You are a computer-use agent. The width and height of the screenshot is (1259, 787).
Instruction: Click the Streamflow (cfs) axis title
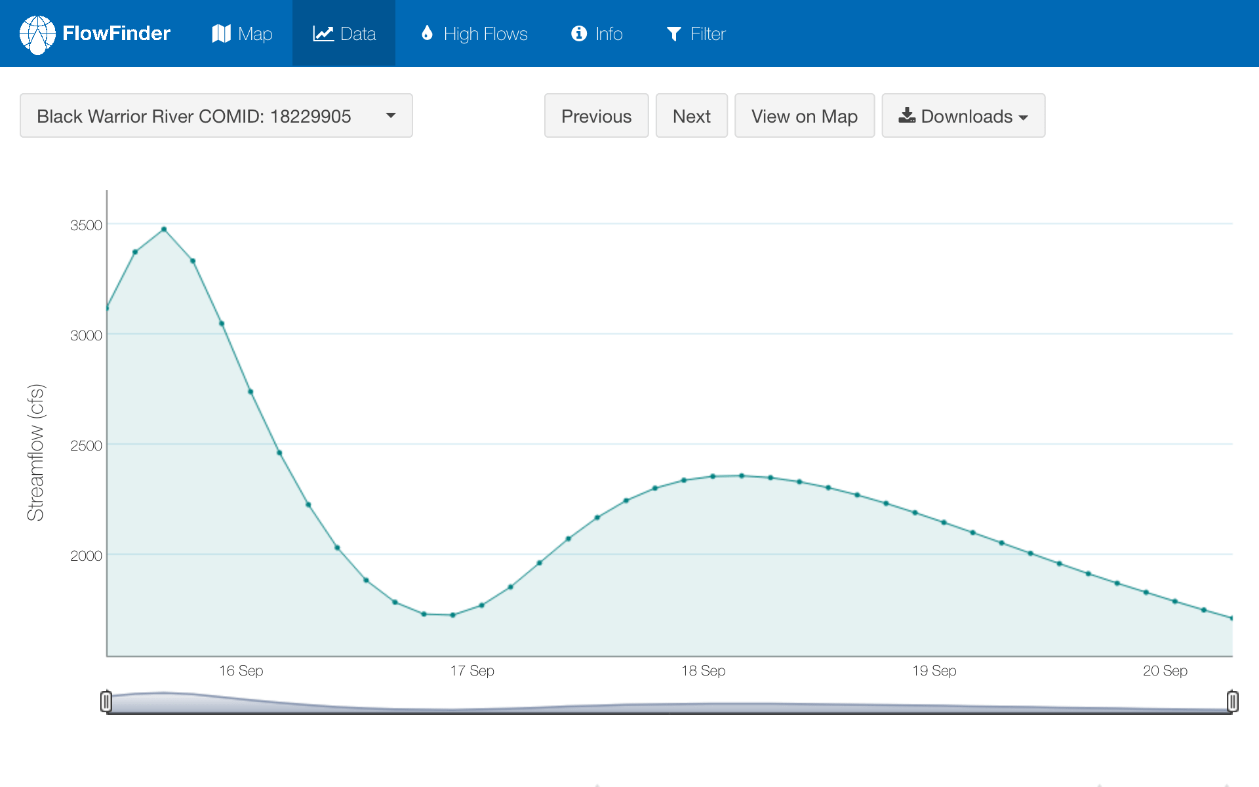[x=35, y=453]
